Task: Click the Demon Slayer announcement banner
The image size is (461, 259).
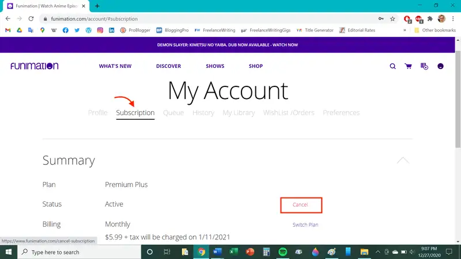Action: pyautogui.click(x=228, y=45)
